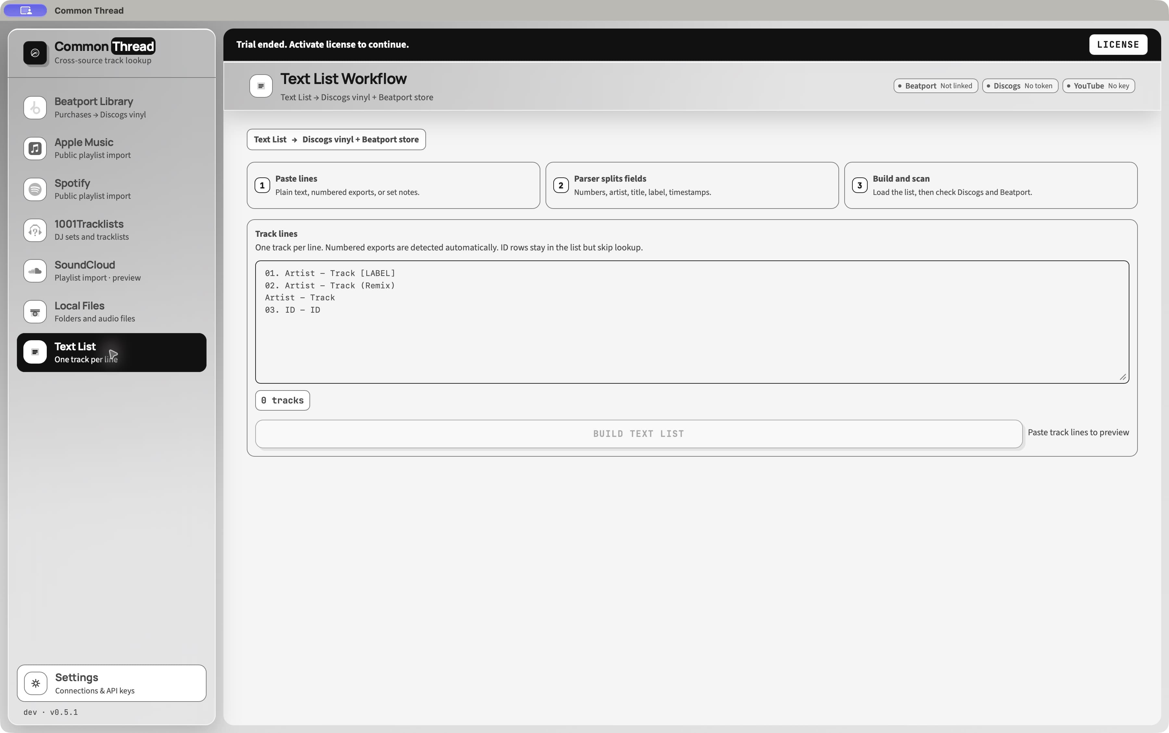1169x733 pixels.
Task: Click the Settings gear icon
Action: point(35,683)
